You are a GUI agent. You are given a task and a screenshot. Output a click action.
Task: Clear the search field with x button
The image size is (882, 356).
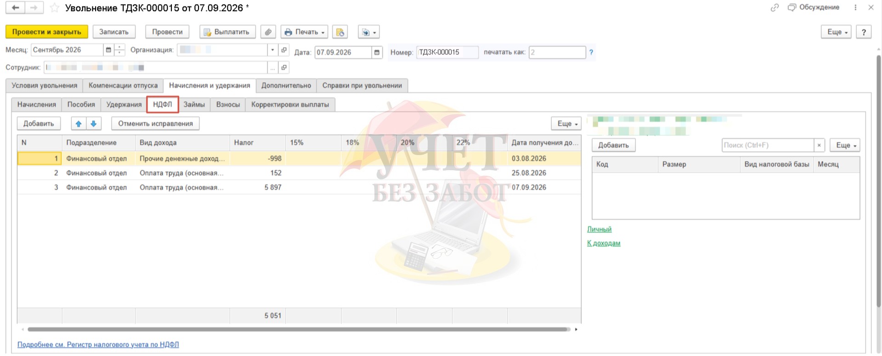819,145
